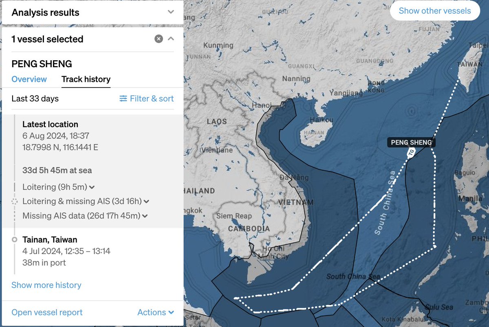Click the Hanoi label on map
Viewport: 489px width, 327px height.
tap(262, 105)
